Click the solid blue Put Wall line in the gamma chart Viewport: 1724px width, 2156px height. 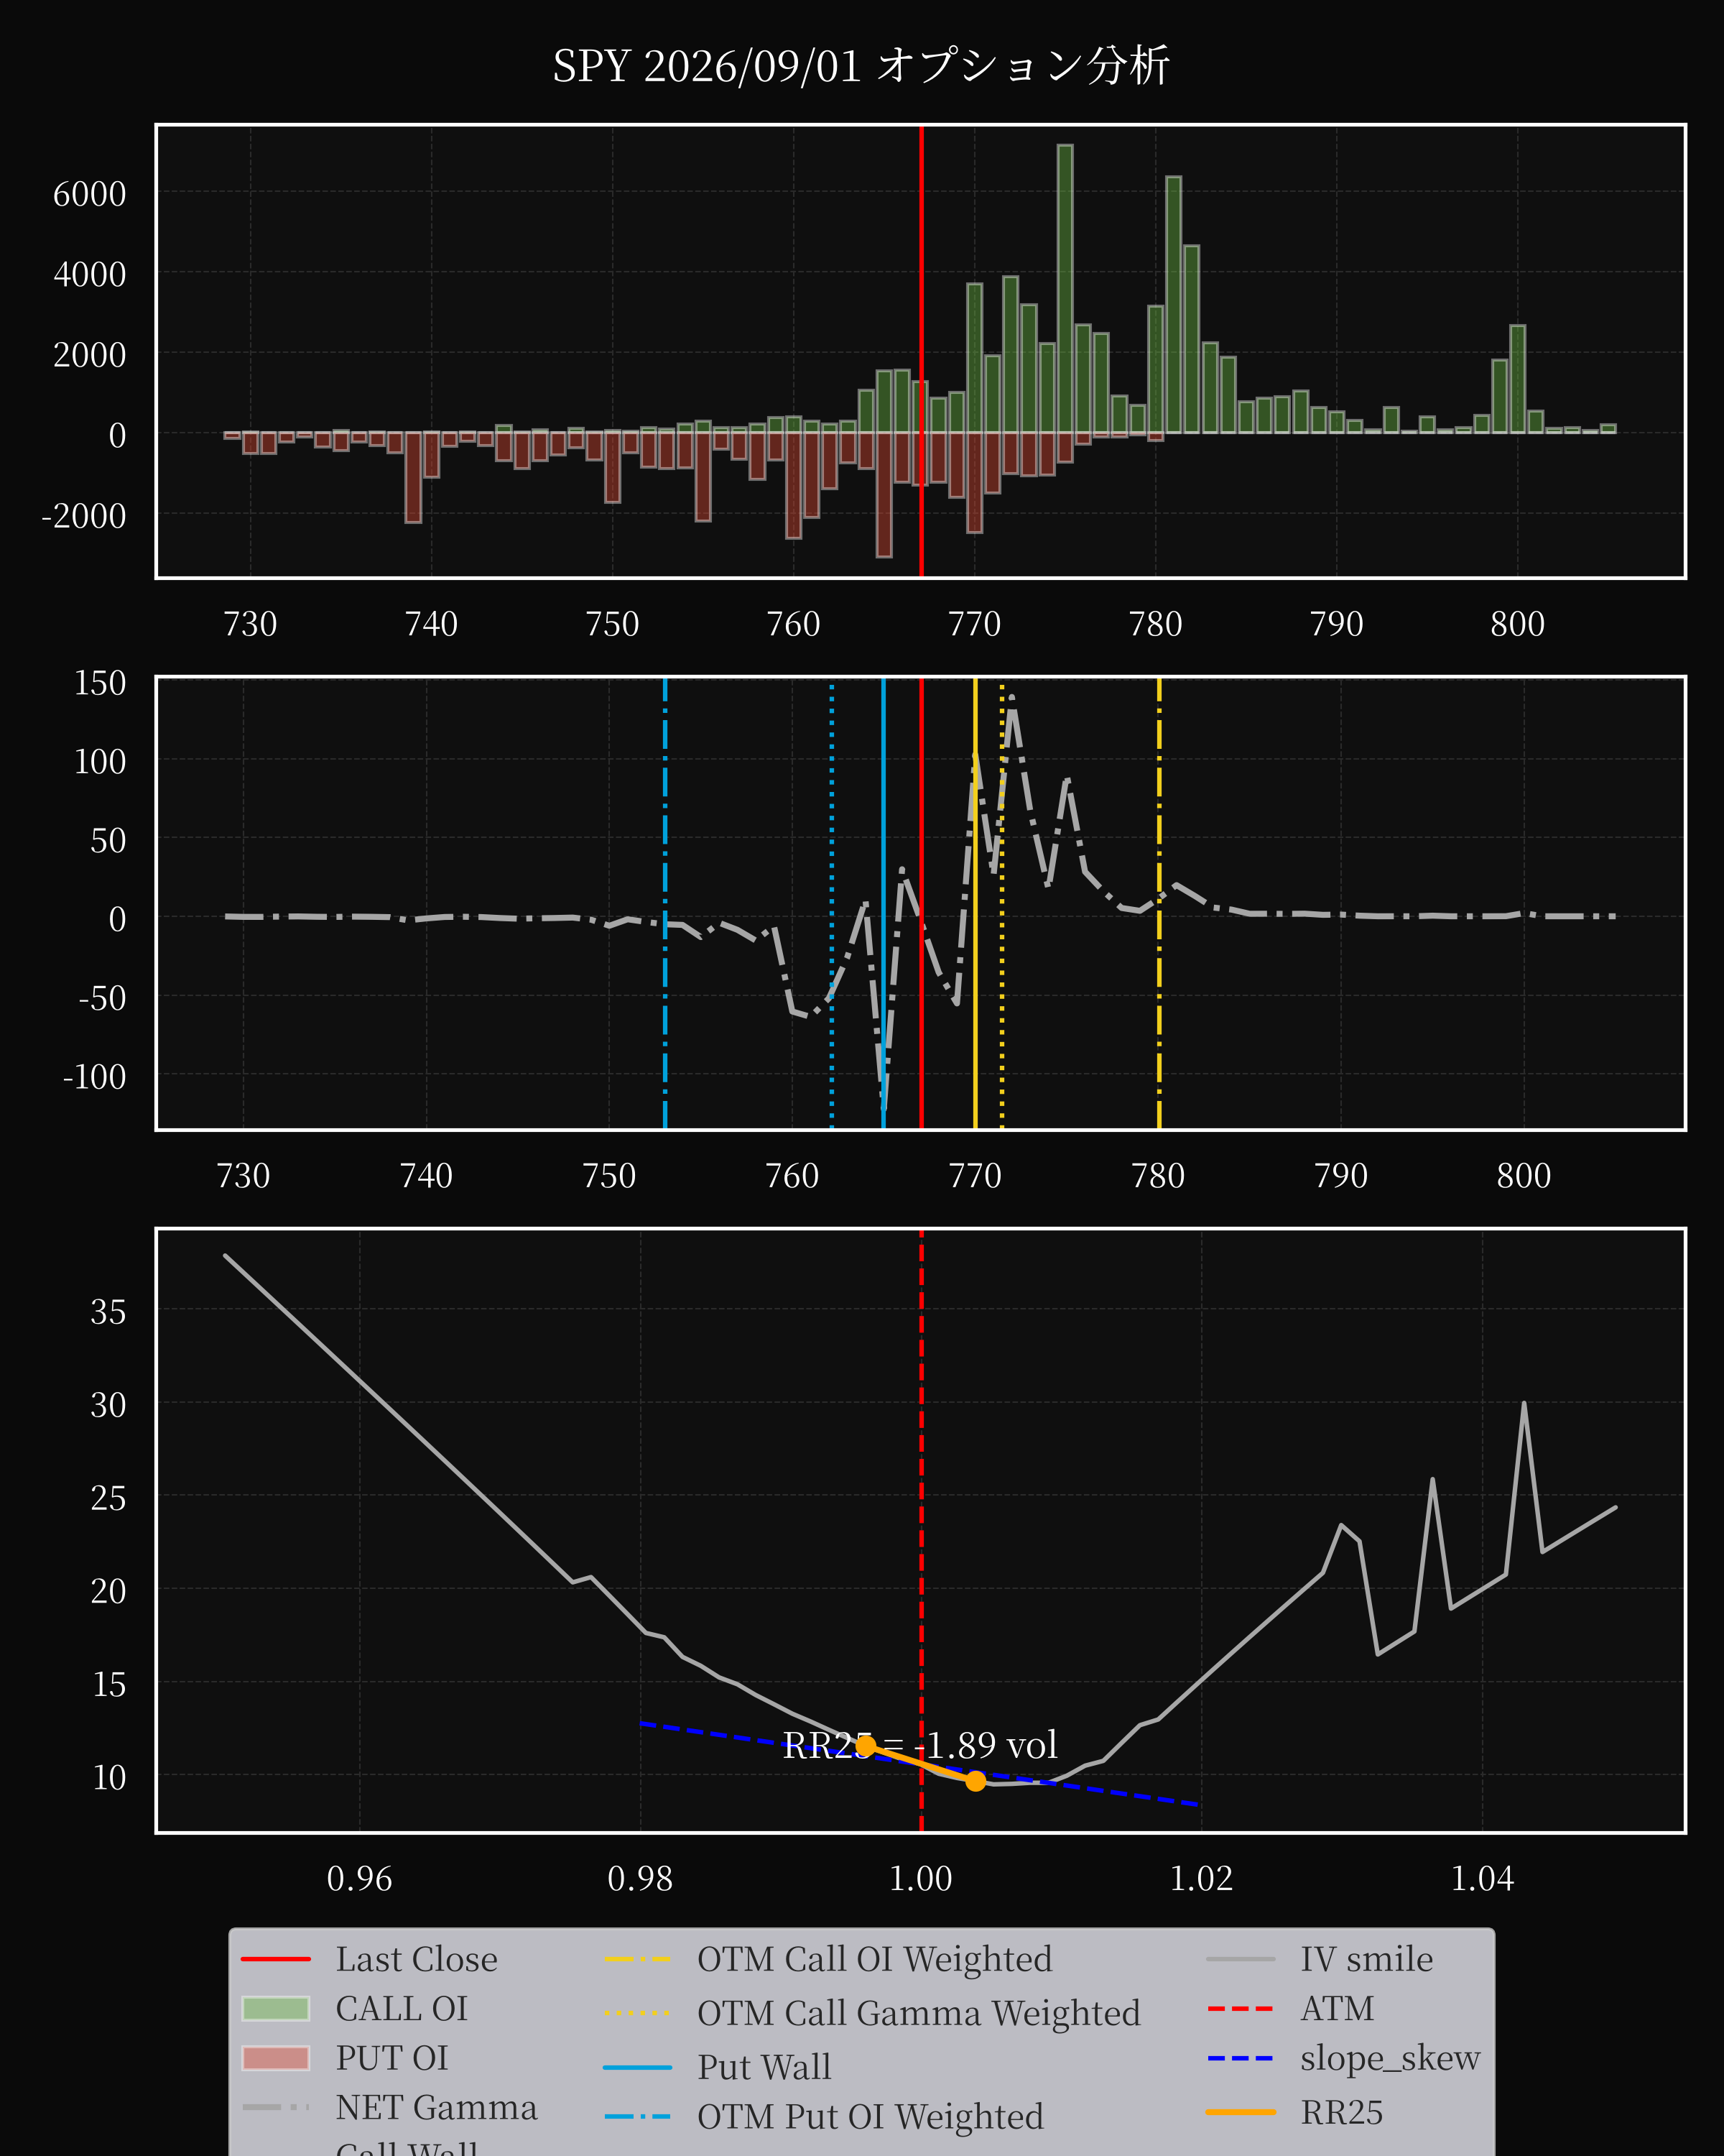click(x=884, y=903)
